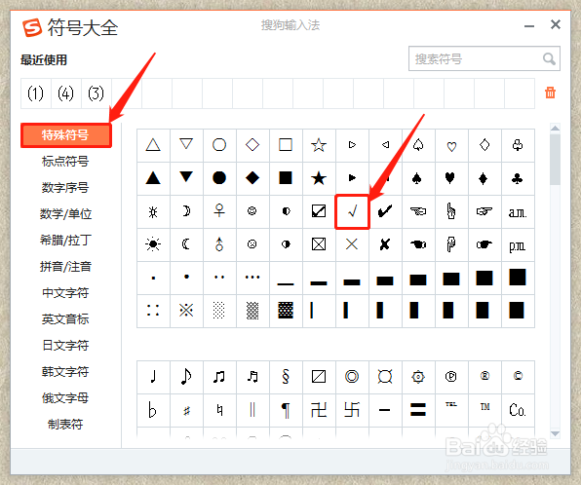The width and height of the screenshot is (581, 485).
Task: Insert the bold cross X symbol
Action: click(x=385, y=244)
